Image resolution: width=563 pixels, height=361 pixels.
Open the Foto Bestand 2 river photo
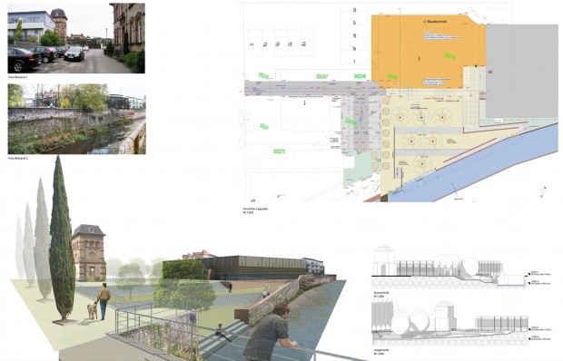[77, 119]
